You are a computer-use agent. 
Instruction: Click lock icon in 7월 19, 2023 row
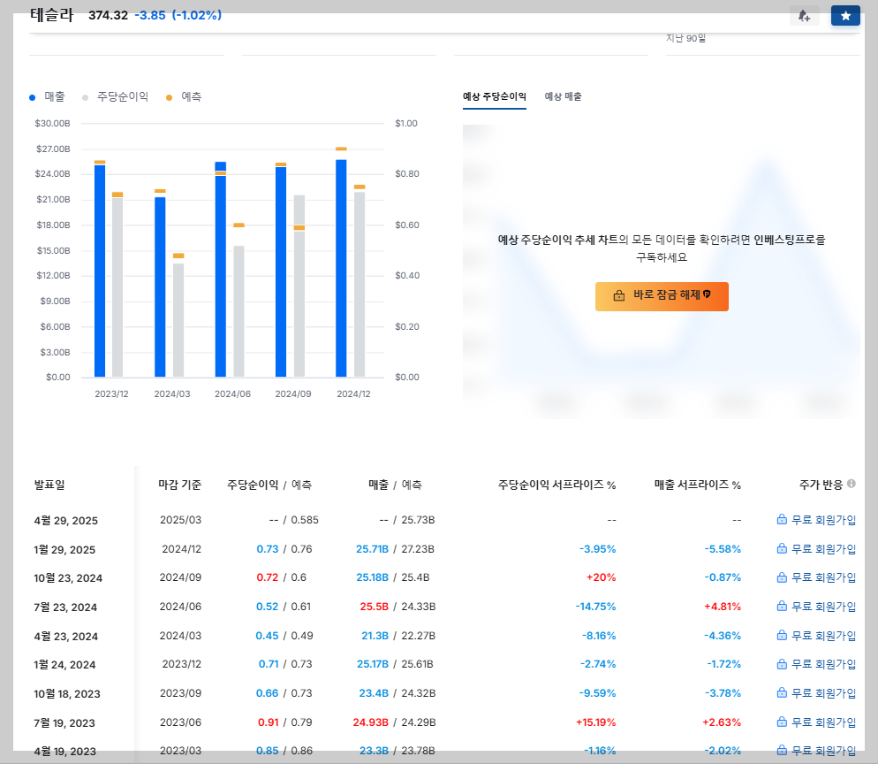click(x=782, y=722)
